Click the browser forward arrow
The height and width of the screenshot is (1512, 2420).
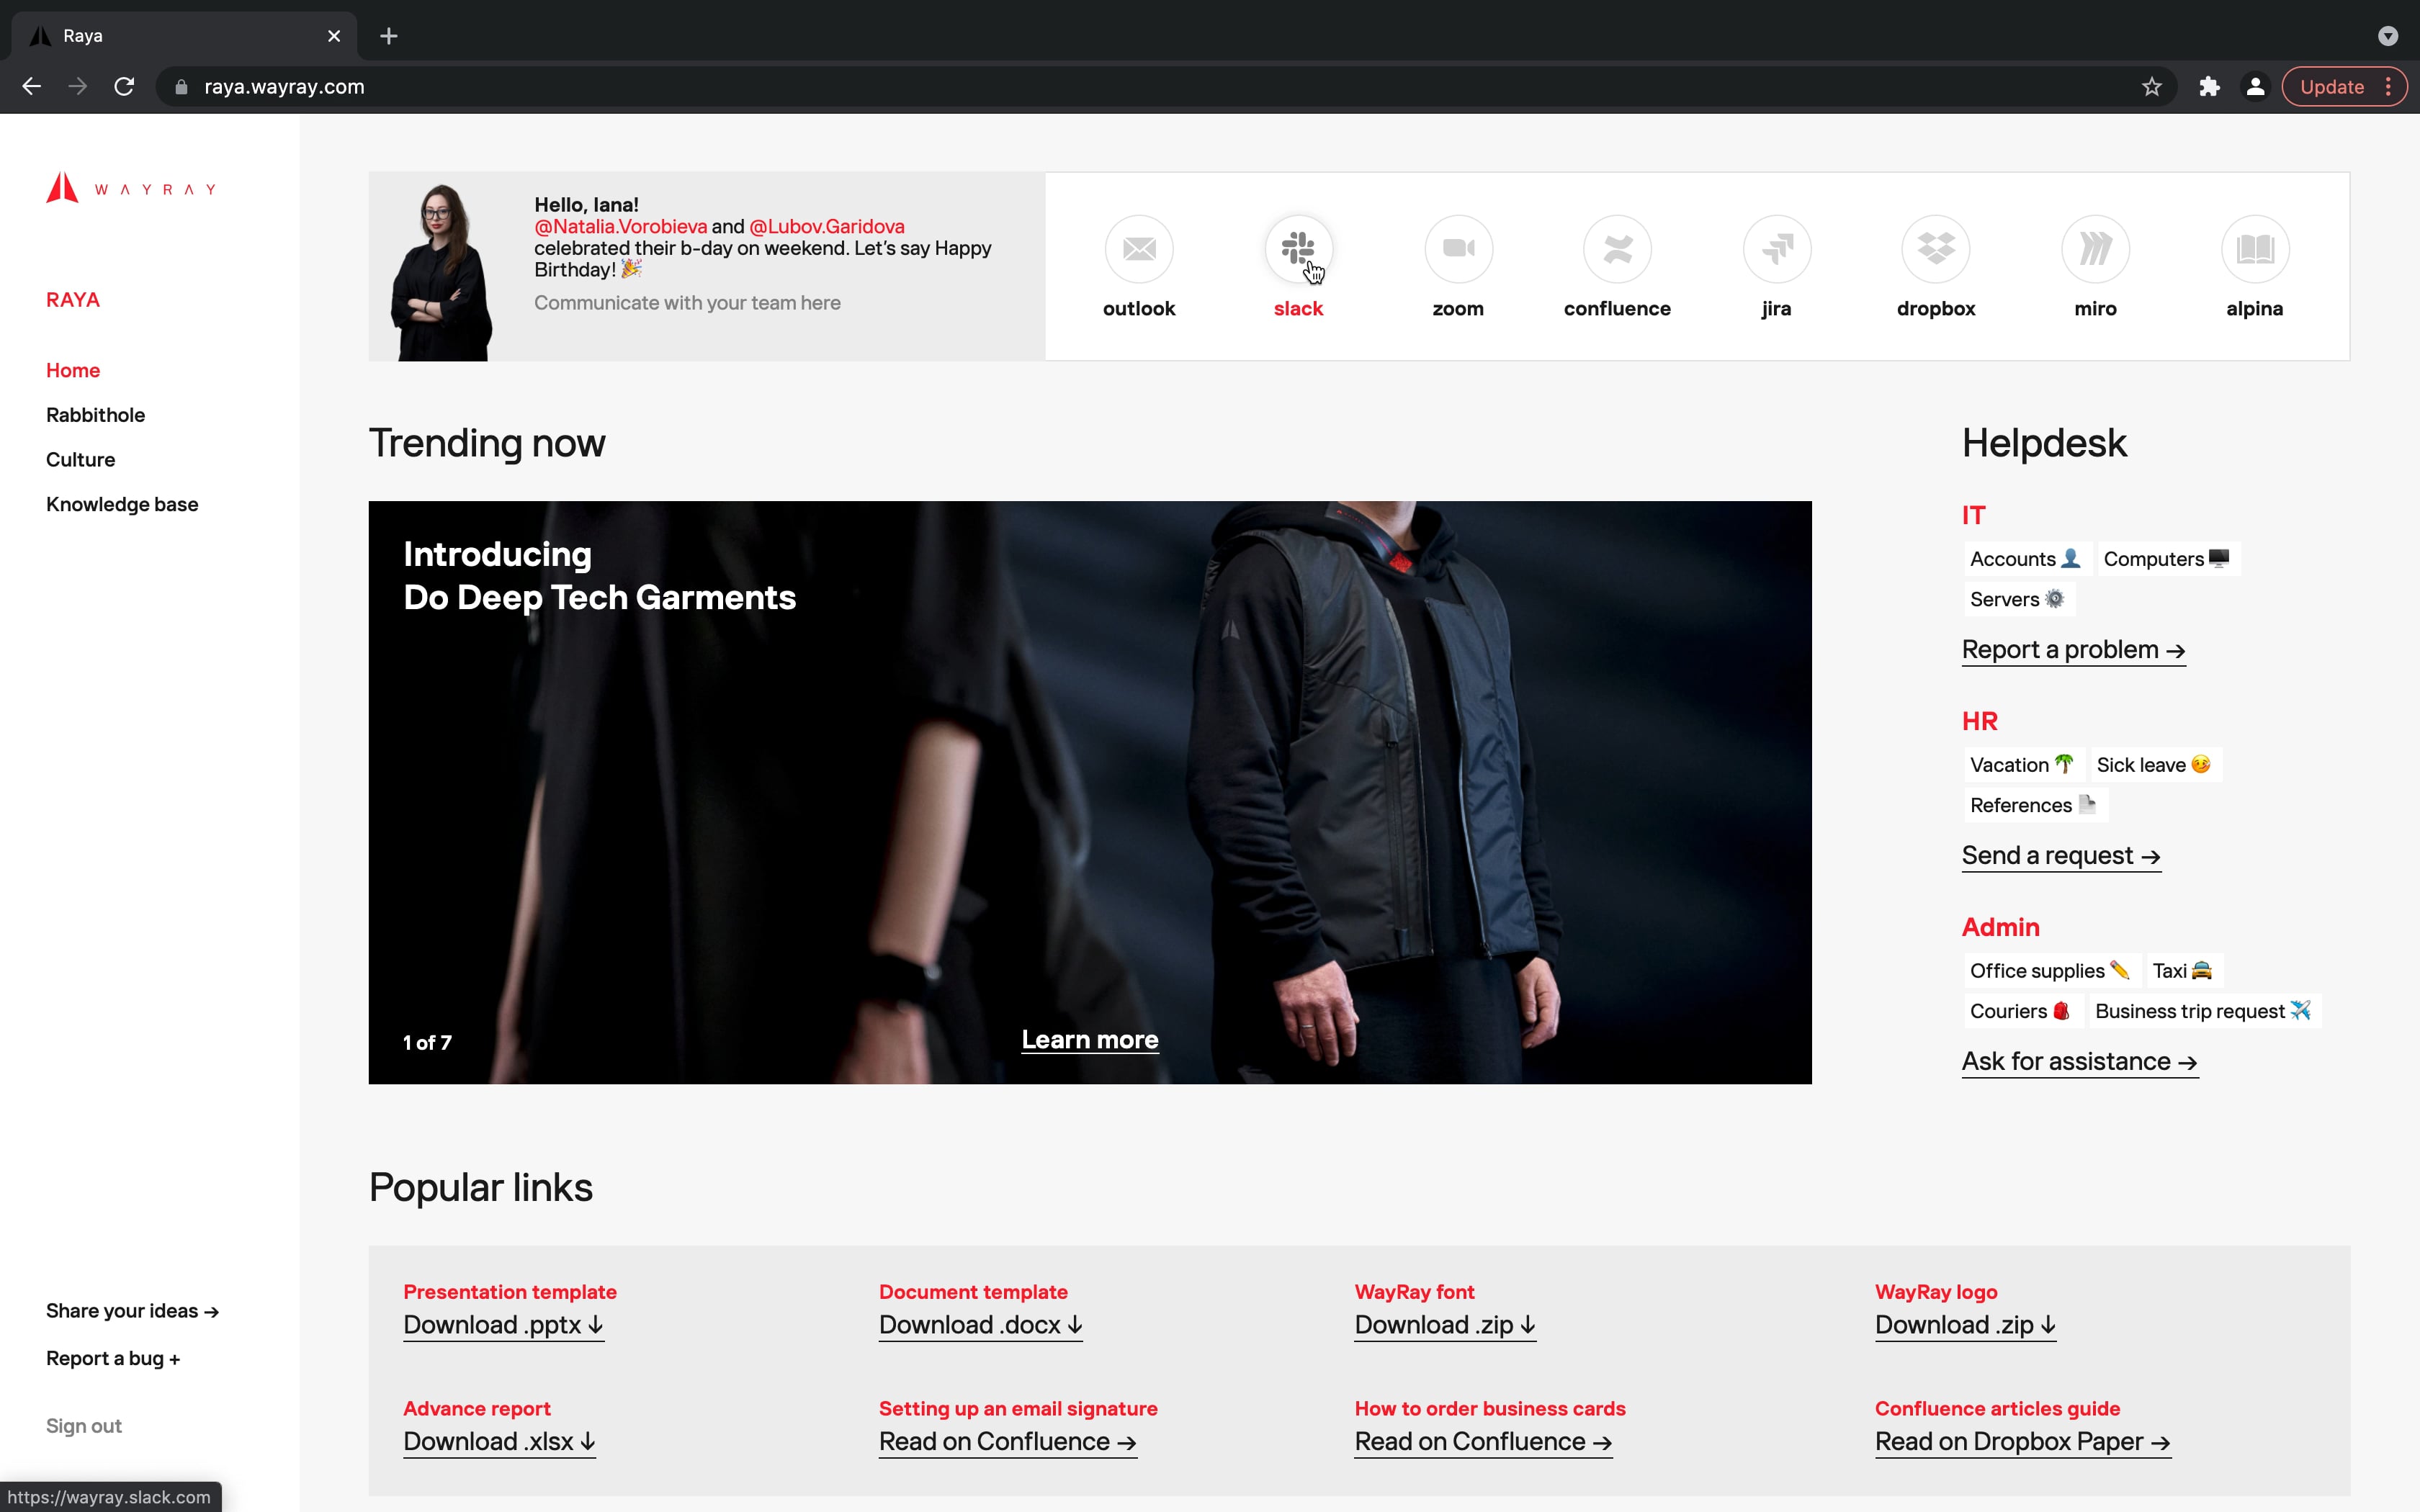tap(77, 87)
